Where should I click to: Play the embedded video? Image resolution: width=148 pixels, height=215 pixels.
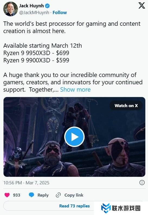point(74,137)
